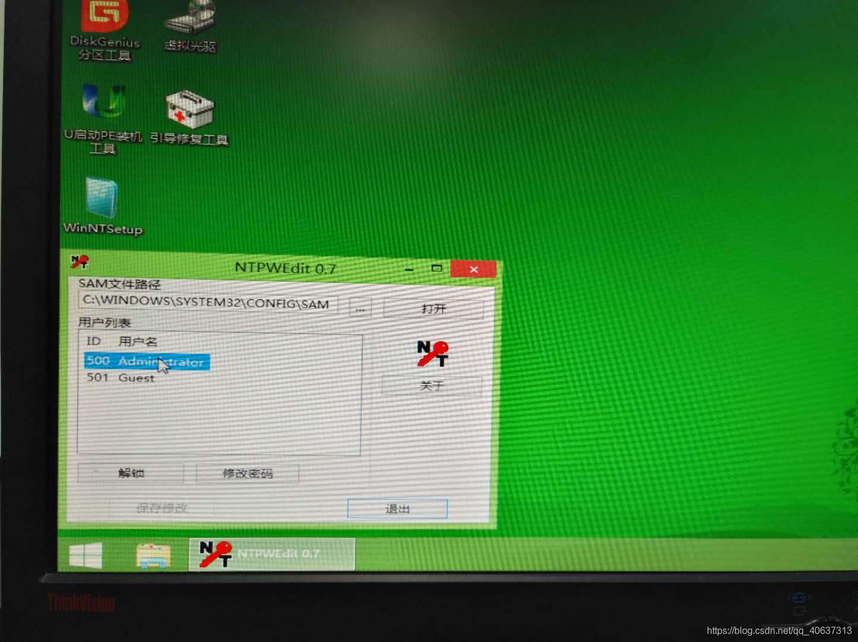Select the 501 Guest user row
Viewport: 858px width, 642px height.
click(x=121, y=377)
